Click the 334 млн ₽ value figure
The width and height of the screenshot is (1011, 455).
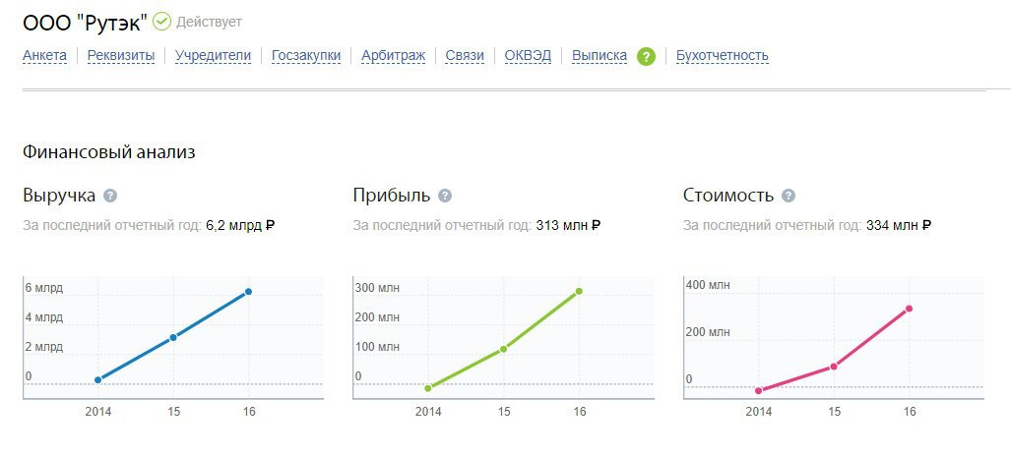coord(899,226)
